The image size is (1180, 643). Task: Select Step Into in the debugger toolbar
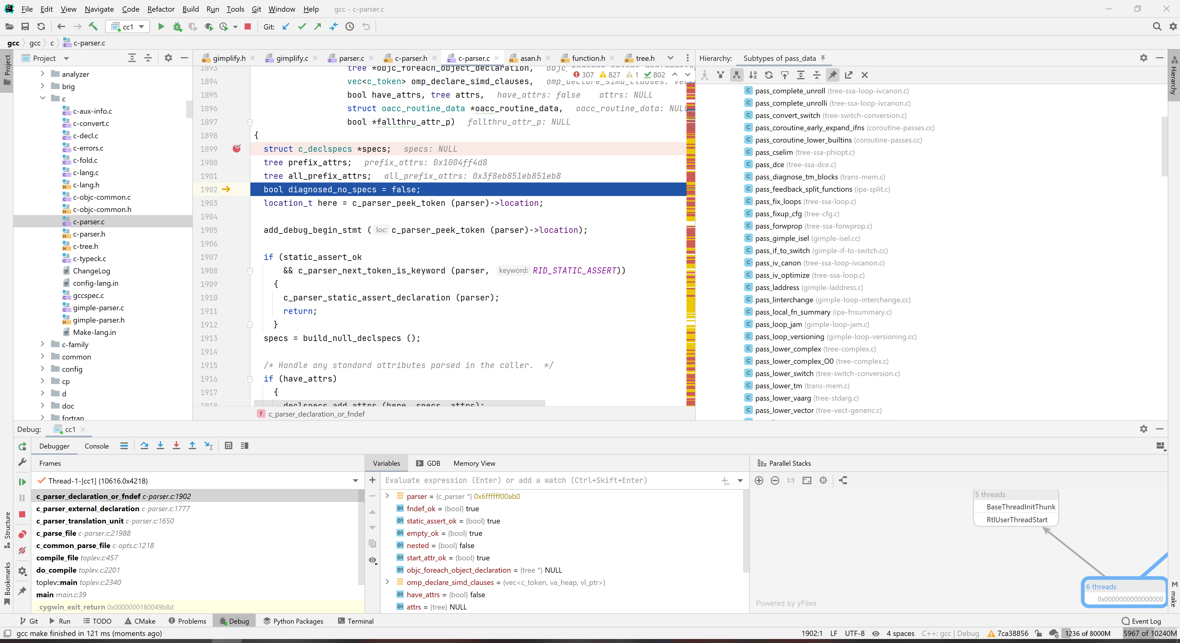[x=160, y=445]
